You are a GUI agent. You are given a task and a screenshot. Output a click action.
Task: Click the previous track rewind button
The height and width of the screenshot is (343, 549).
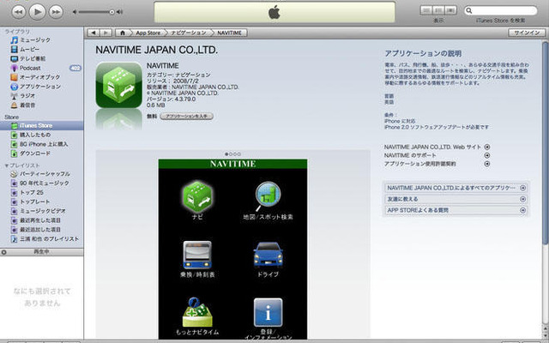click(19, 12)
